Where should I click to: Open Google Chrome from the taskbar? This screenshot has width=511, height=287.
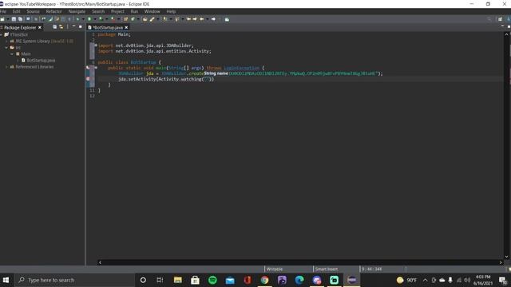click(264, 280)
